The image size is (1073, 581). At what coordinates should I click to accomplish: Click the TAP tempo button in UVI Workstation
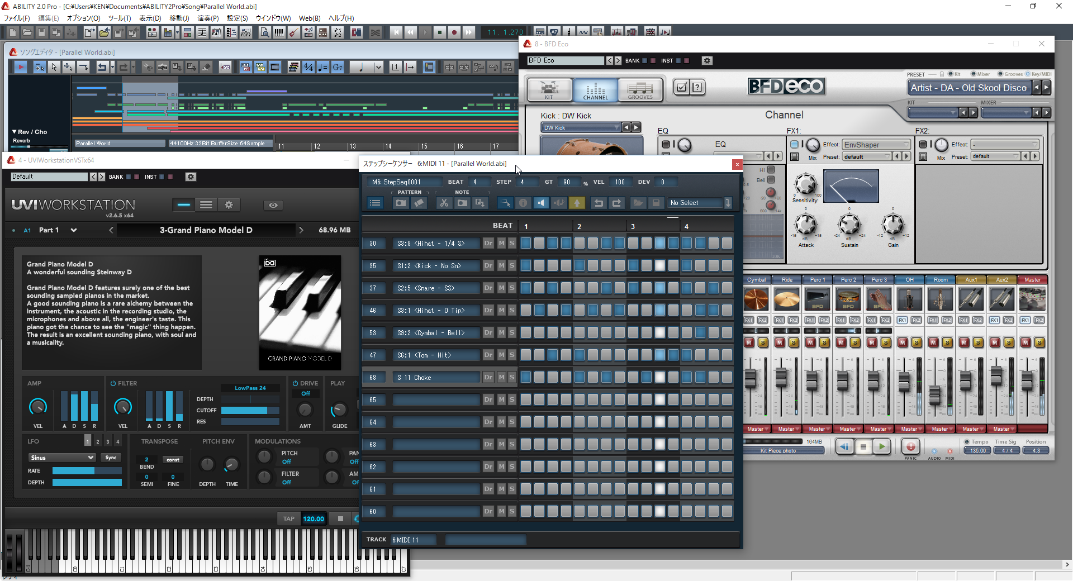(x=288, y=518)
